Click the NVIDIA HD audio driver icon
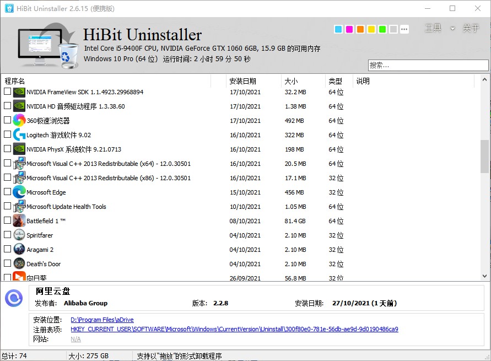 19,106
